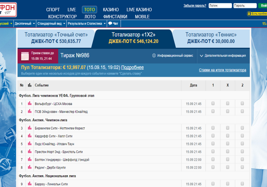267x187 pixels.
Task: Click the calendar icon near Прием ставок
Action: 25,56
